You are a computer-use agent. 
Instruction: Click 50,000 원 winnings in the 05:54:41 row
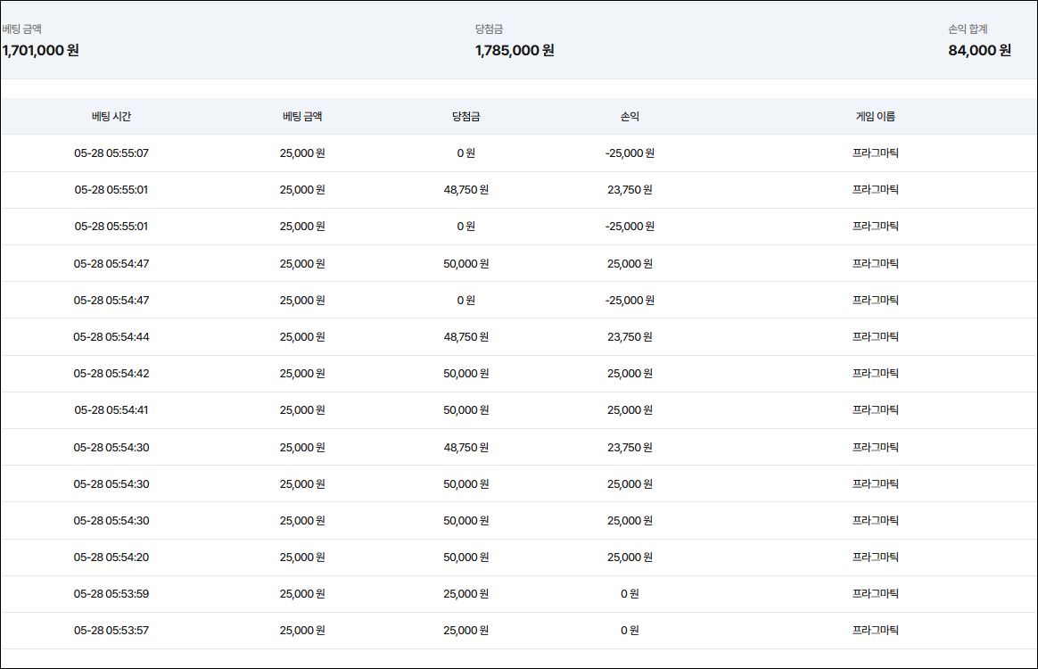point(466,410)
